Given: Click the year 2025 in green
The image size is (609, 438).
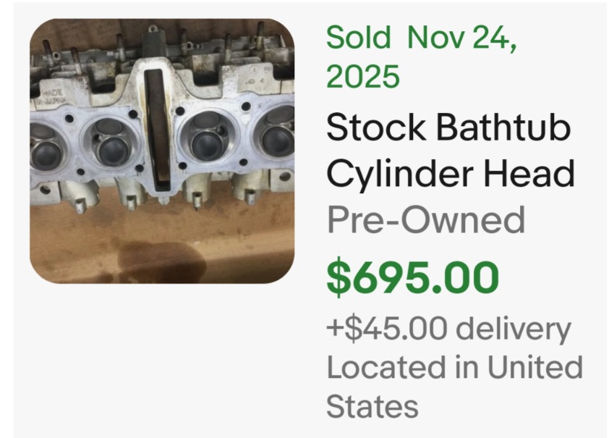Looking at the screenshot, I should click(x=363, y=75).
